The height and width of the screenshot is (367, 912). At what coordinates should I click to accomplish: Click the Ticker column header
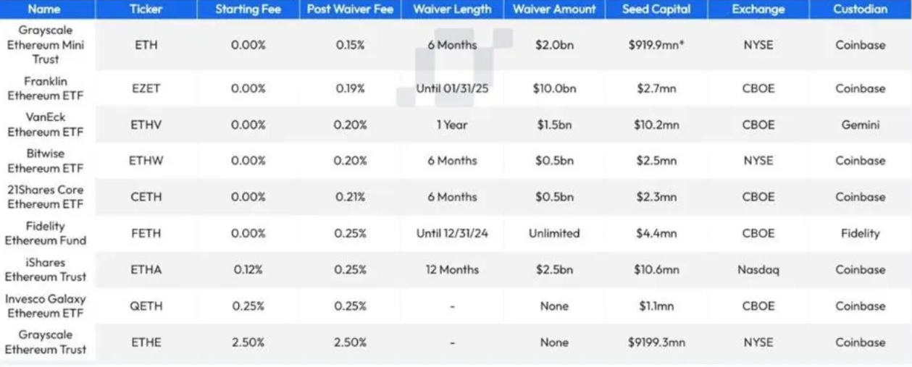[146, 9]
